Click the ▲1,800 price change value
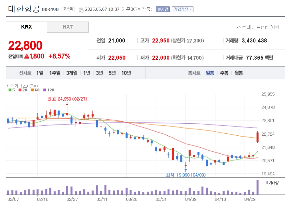 [x=34, y=56]
